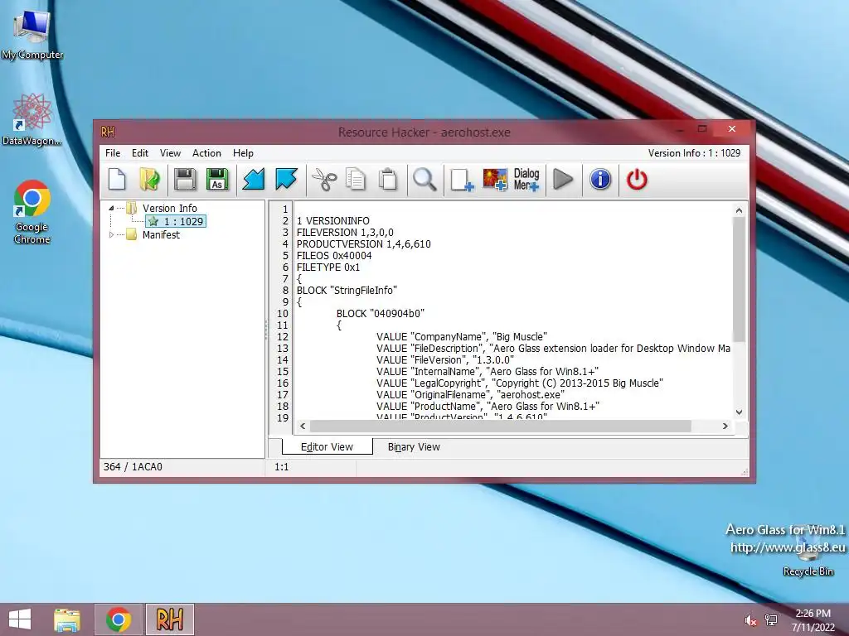Click the editor vertical scroll up arrow
This screenshot has height=636, width=849.
(739, 210)
